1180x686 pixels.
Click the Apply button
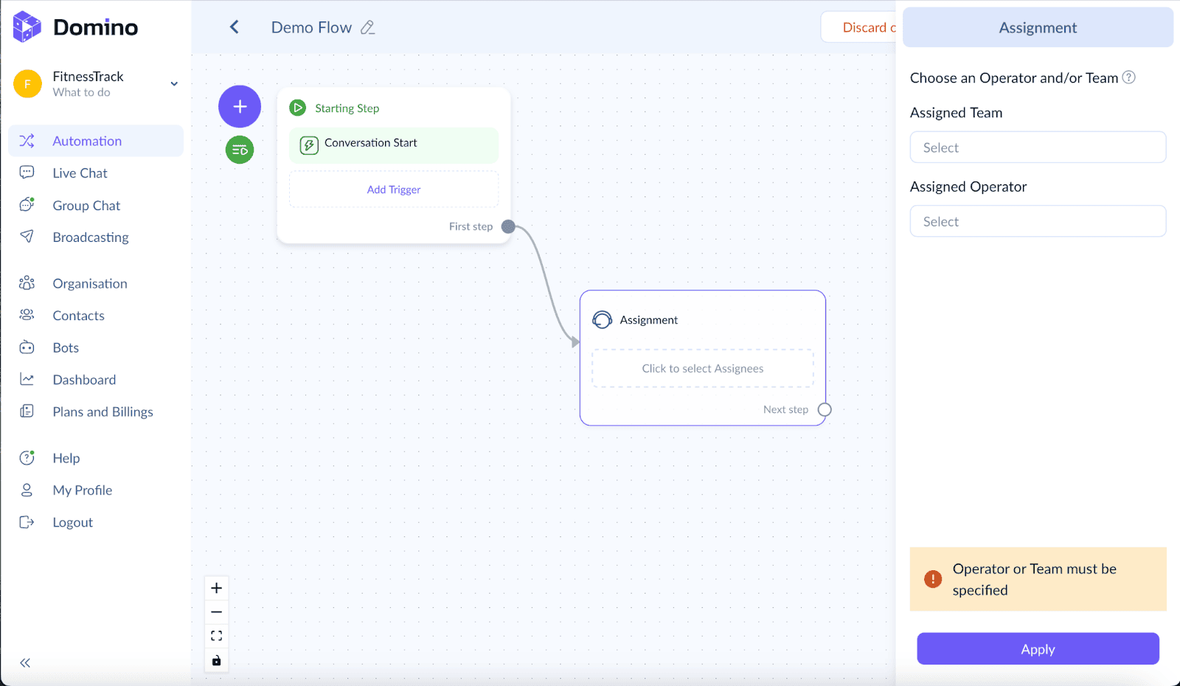1038,649
